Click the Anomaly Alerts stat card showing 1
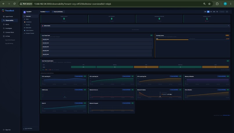The width and height of the screenshot is (234, 133). click(x=207, y=19)
